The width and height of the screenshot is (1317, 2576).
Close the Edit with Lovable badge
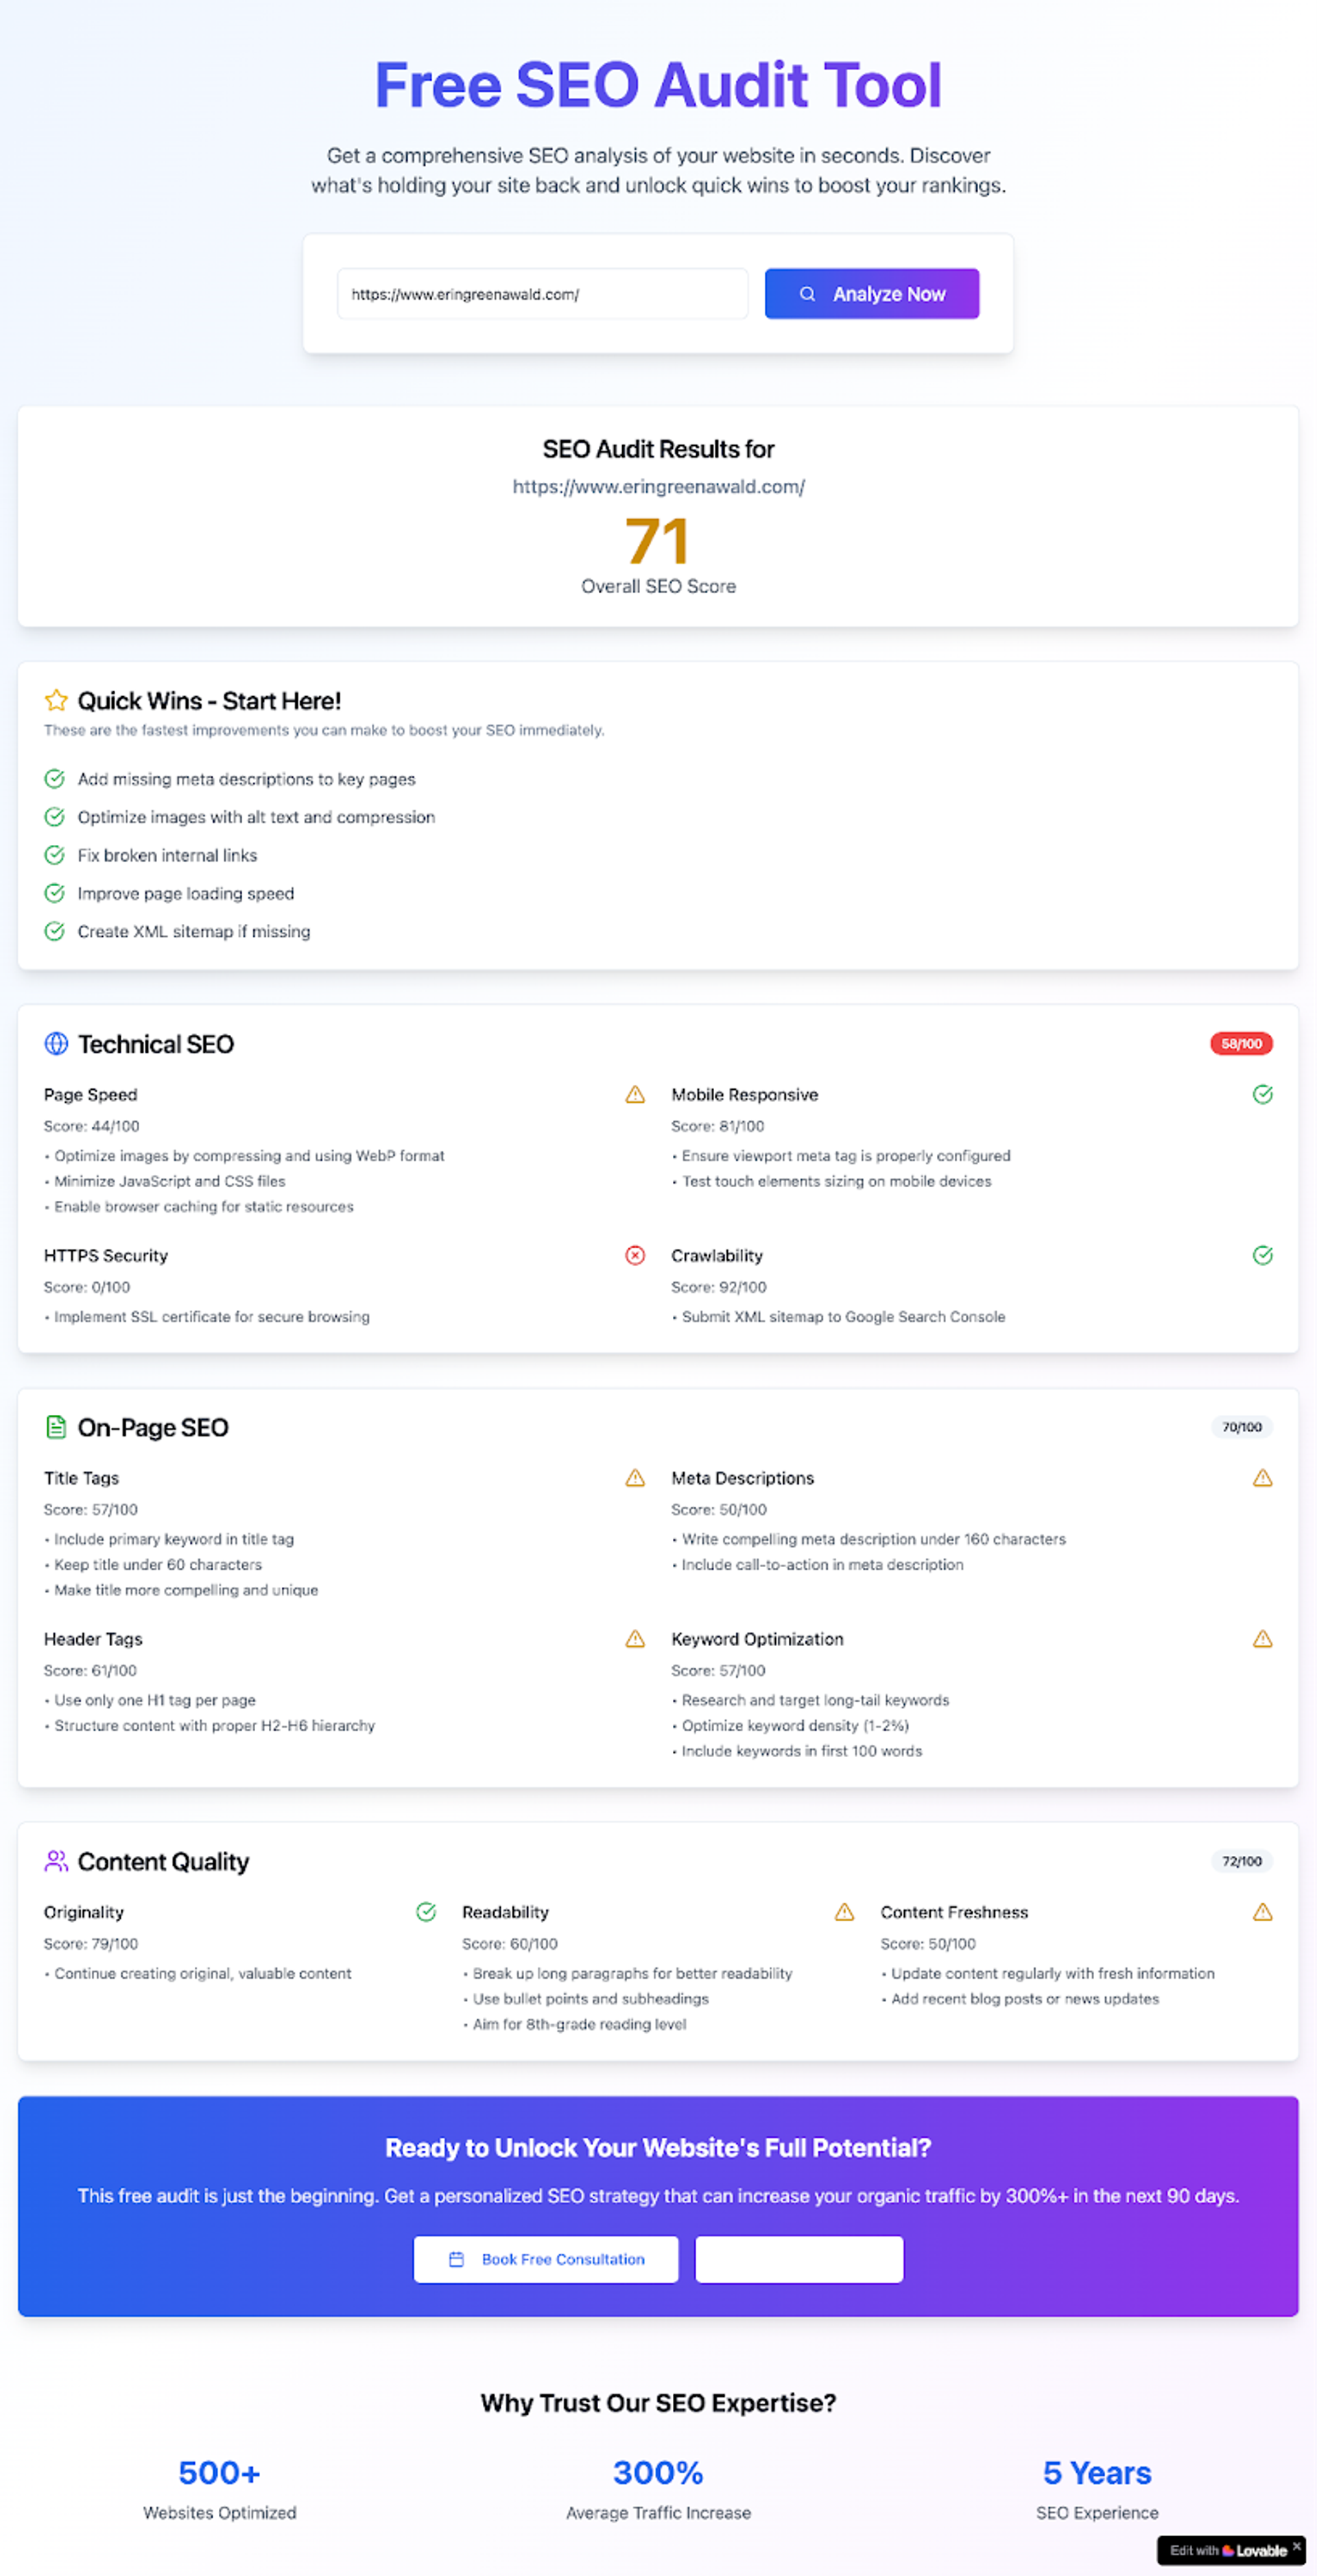pos(1296,2546)
